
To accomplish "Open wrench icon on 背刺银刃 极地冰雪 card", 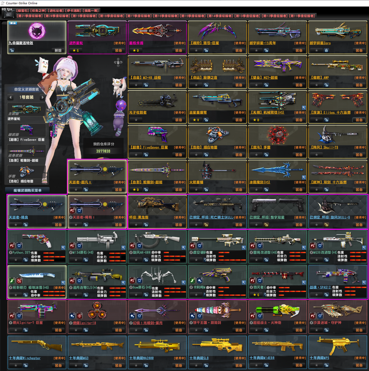I will (63, 282).
